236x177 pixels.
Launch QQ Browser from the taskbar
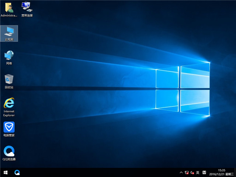17,172
